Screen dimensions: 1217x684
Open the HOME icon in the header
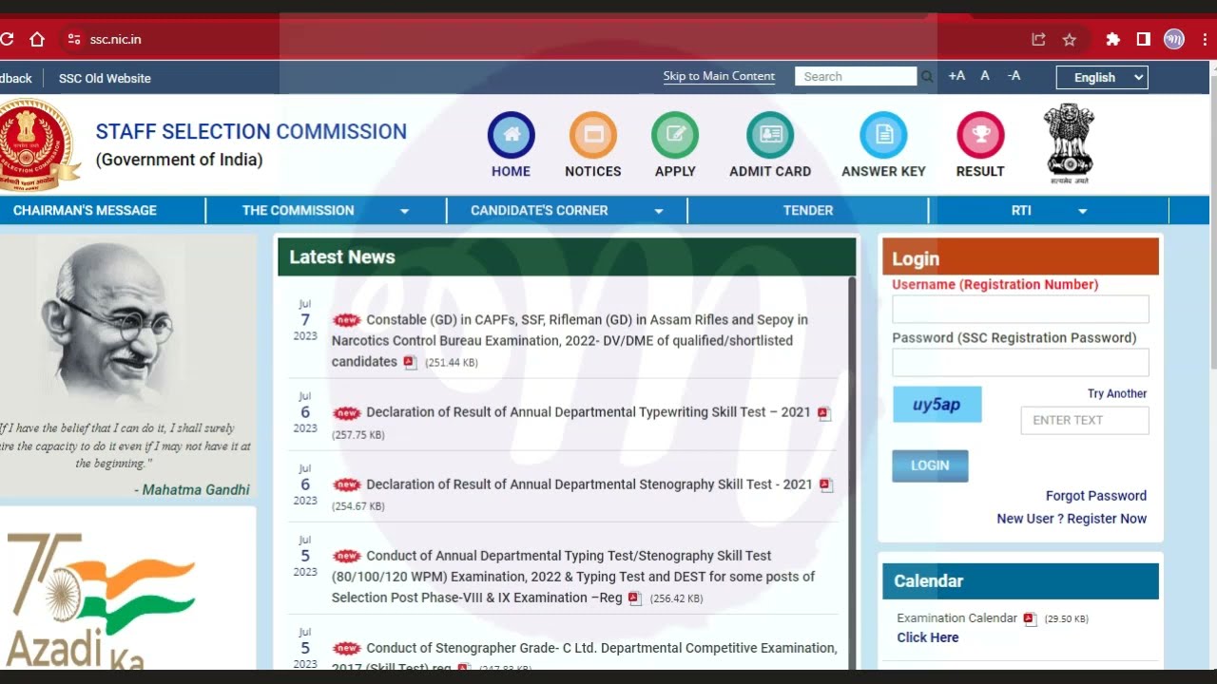(x=512, y=135)
